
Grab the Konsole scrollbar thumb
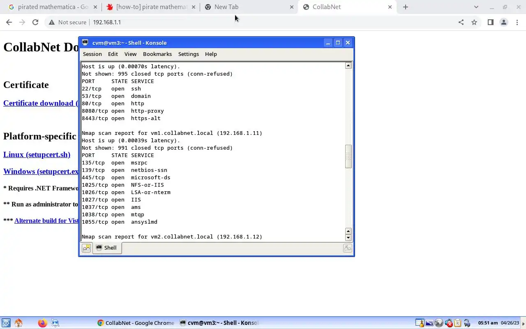[348, 156]
